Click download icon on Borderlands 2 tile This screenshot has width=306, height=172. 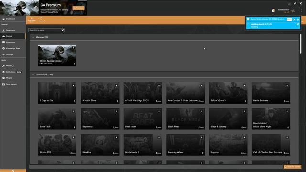[x=158, y=153]
